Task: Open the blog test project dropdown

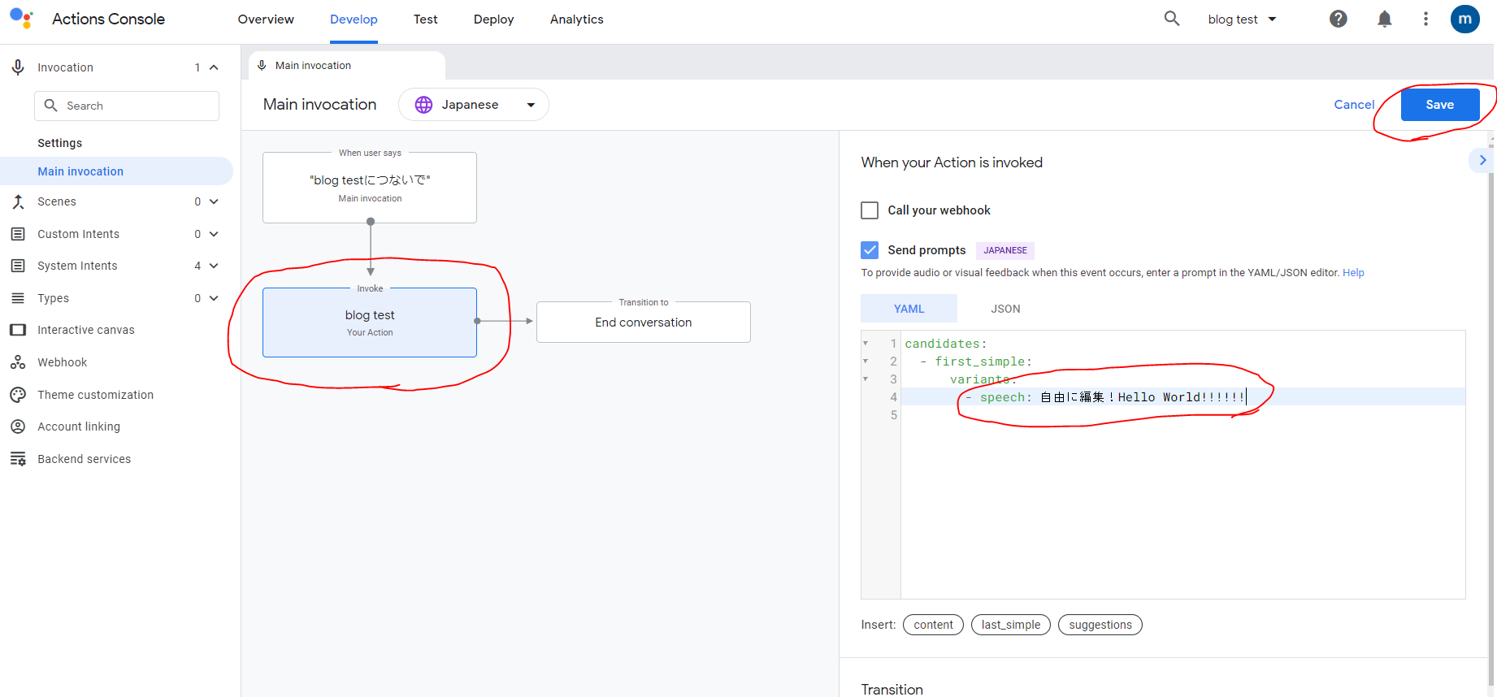Action: (1242, 19)
